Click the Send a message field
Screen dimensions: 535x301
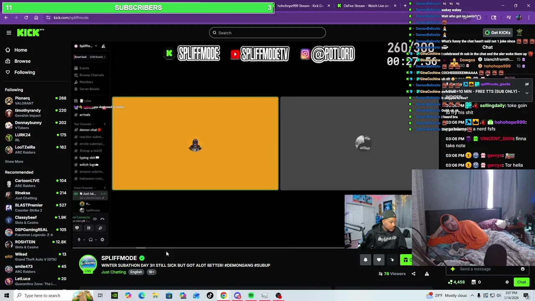tap(487, 269)
